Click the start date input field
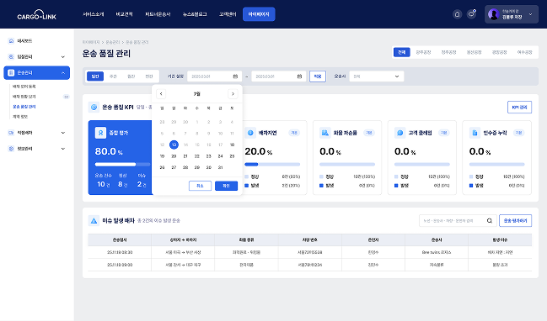The width and height of the screenshot is (547, 321). (215, 76)
